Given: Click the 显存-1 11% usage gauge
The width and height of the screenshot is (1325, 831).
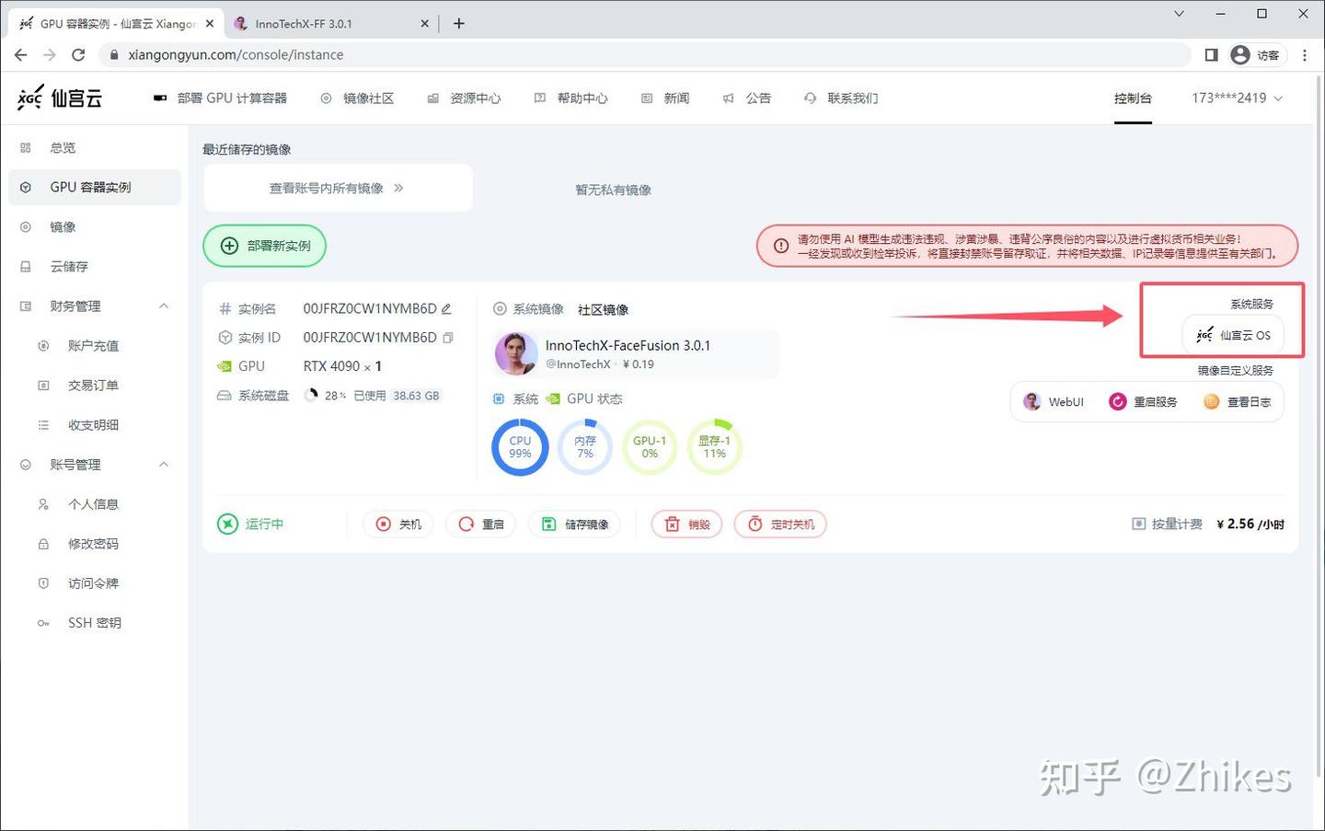Looking at the screenshot, I should pyautogui.click(x=714, y=447).
